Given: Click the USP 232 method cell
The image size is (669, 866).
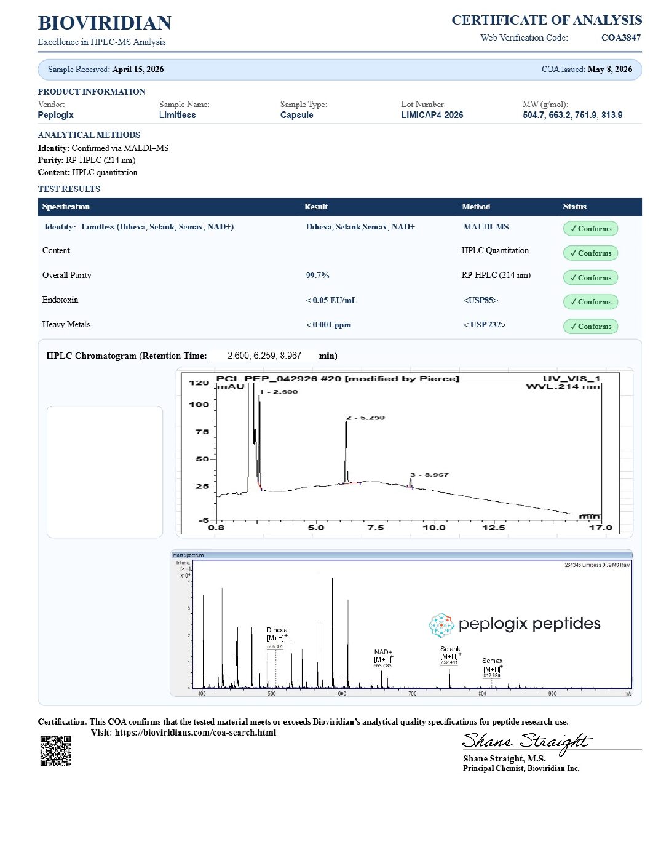Looking at the screenshot, I should 485,325.
